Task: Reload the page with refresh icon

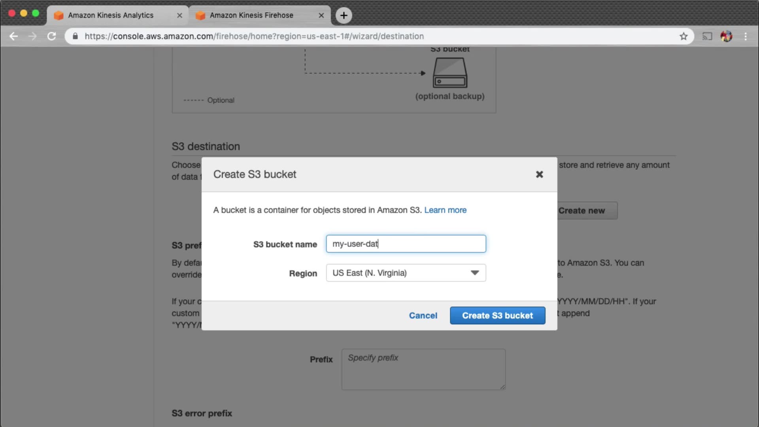Action: 52,36
